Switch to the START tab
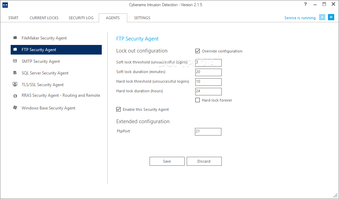The width and height of the screenshot is (339, 199). pos(13,18)
